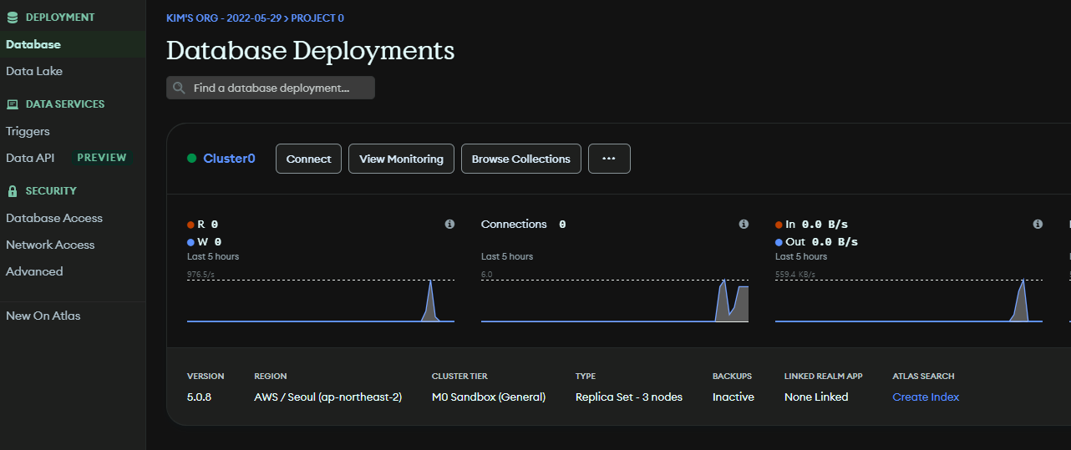
Task: Click info icon for R/W operations chart
Action: point(449,225)
